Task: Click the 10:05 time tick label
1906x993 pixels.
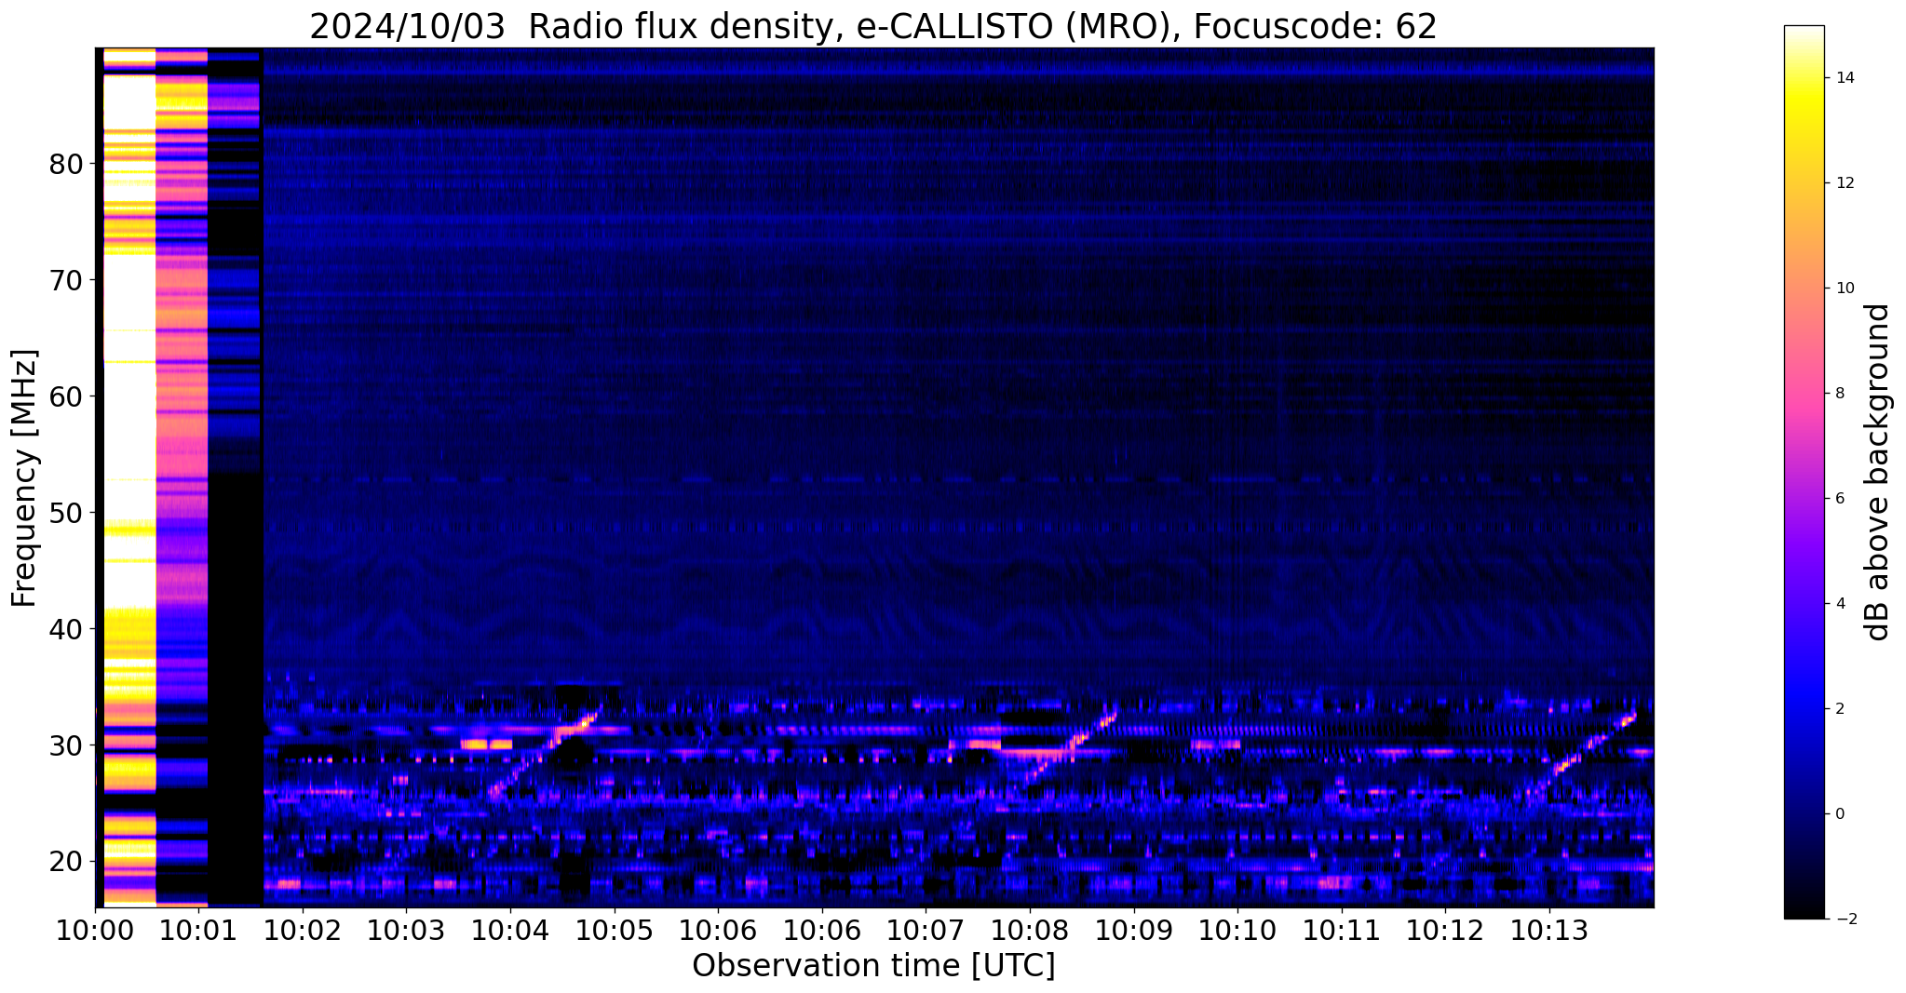Action: coord(614,932)
